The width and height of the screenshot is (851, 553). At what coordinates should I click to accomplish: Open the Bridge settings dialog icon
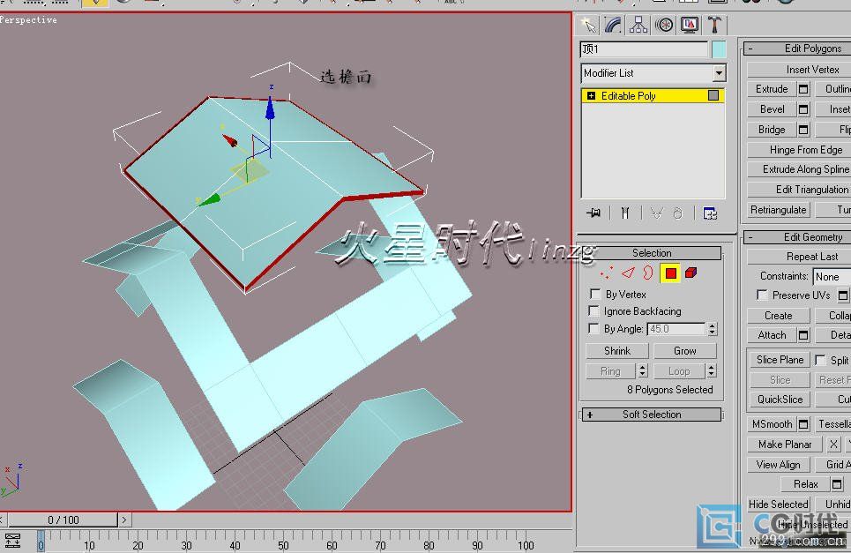803,130
